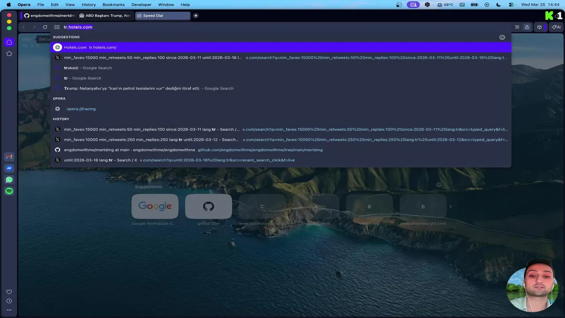This screenshot has width=565, height=318.
Task: Open engdomwithme/mertdmg at main history entry
Action: tap(281, 150)
